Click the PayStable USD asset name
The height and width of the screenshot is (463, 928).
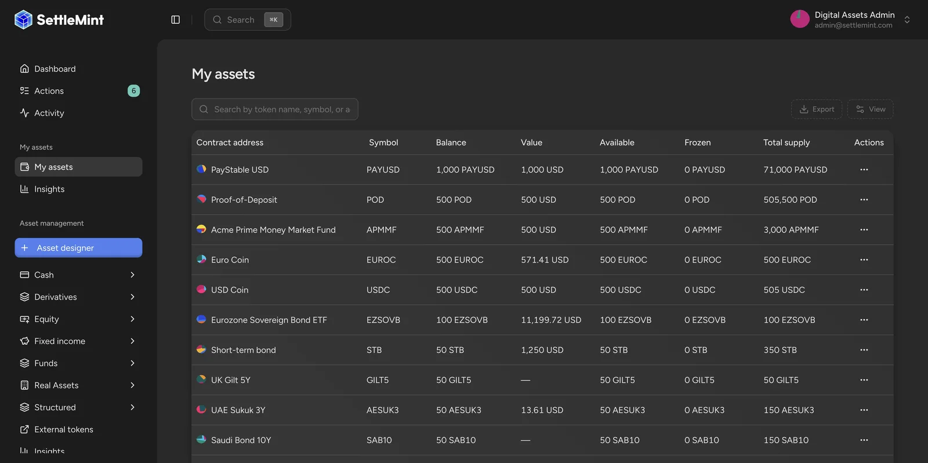click(240, 170)
